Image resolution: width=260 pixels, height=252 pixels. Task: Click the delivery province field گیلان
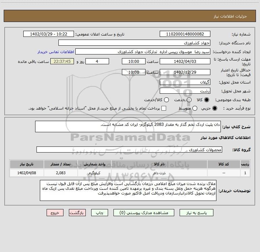(185, 82)
